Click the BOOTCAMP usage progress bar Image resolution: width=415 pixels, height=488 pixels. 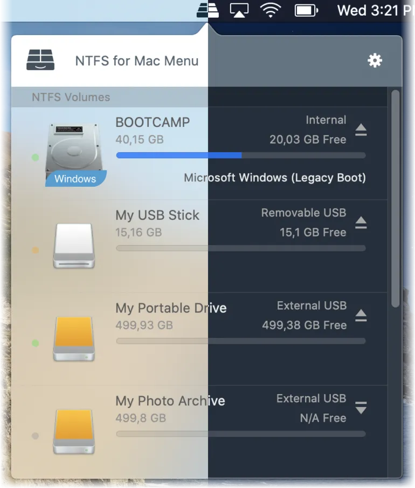(x=241, y=155)
